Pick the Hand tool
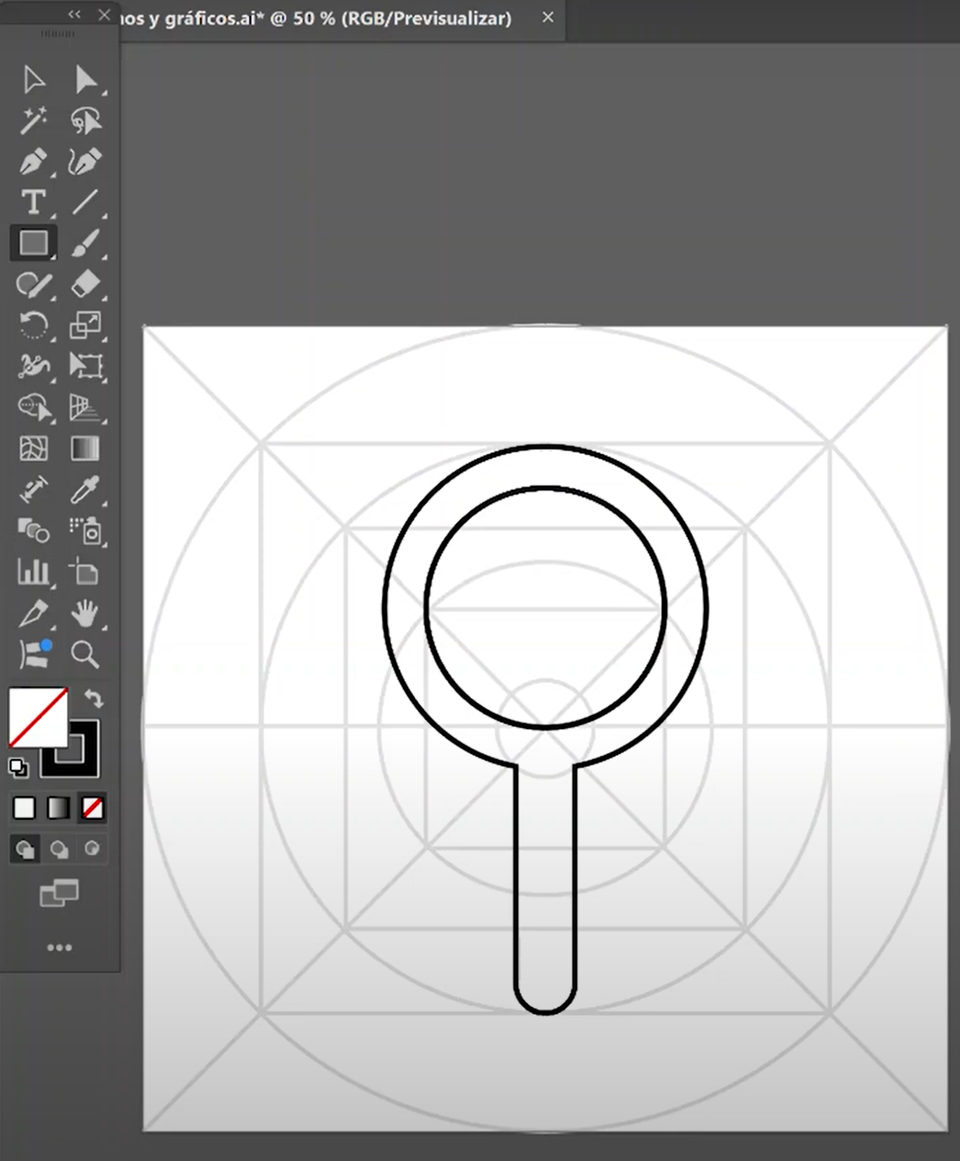The width and height of the screenshot is (960, 1161). tap(85, 613)
